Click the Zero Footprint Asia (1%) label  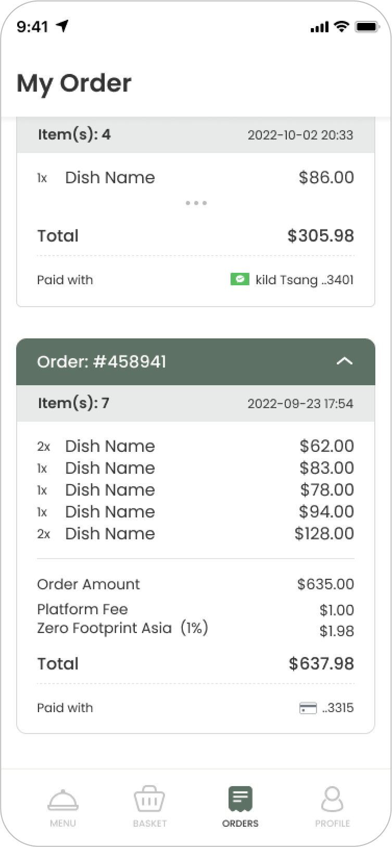tap(122, 628)
